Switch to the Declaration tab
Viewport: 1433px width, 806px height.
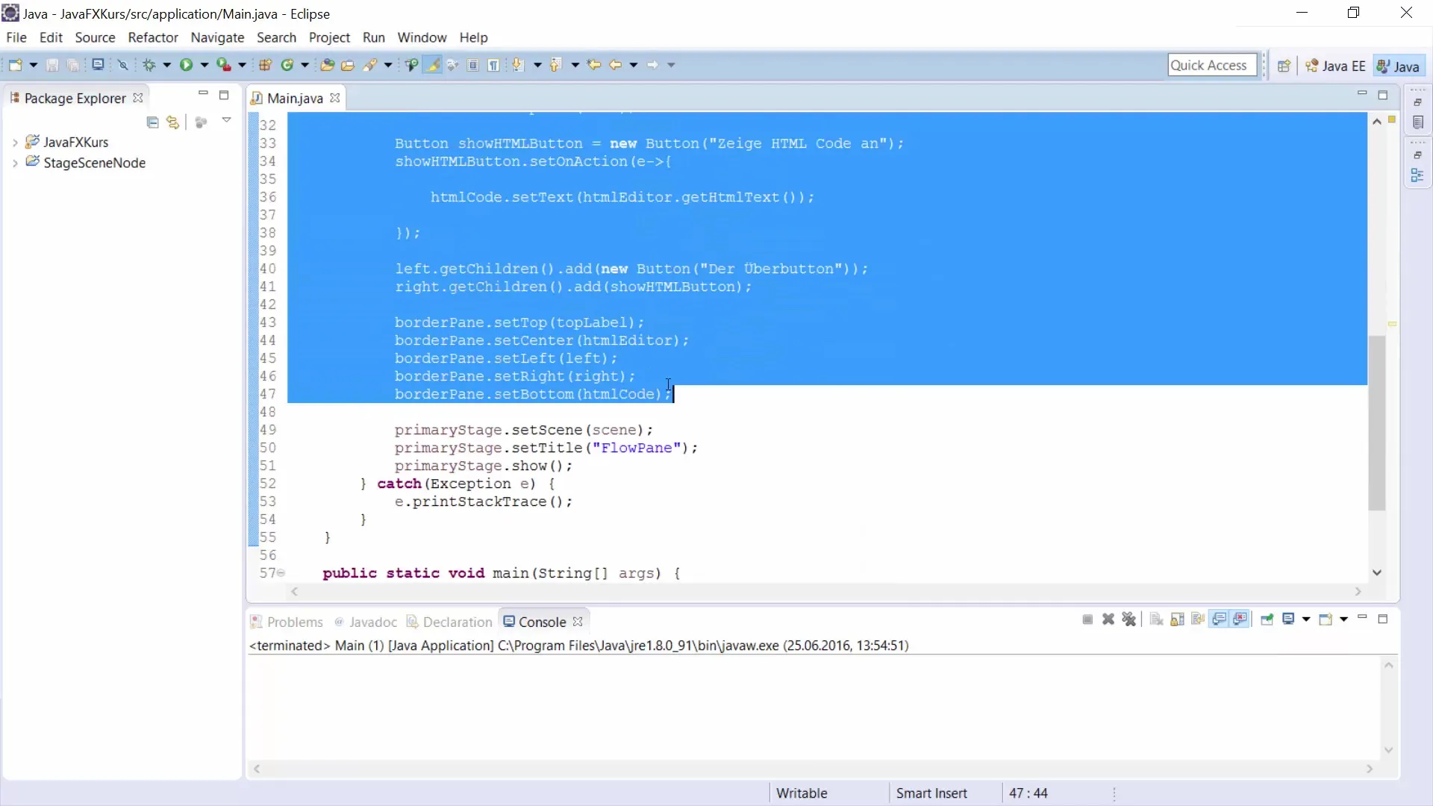pyautogui.click(x=449, y=622)
